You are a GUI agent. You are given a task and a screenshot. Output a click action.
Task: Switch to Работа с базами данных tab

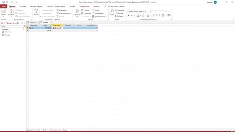[55, 7]
